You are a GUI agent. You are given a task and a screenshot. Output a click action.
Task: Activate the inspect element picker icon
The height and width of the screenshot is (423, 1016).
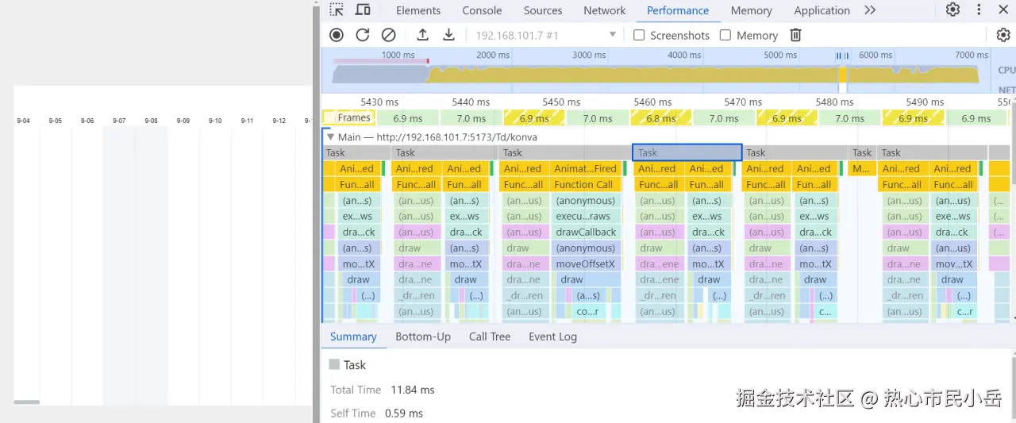pyautogui.click(x=337, y=10)
